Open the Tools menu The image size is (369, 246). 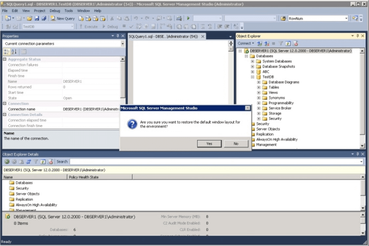tap(68, 11)
